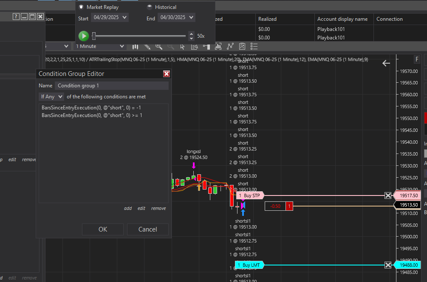Click the replay slider track

coord(139,36)
